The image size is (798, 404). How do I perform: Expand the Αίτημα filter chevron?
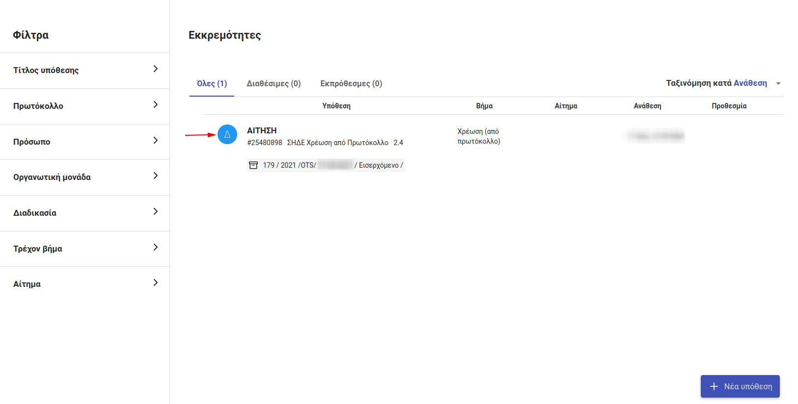156,283
